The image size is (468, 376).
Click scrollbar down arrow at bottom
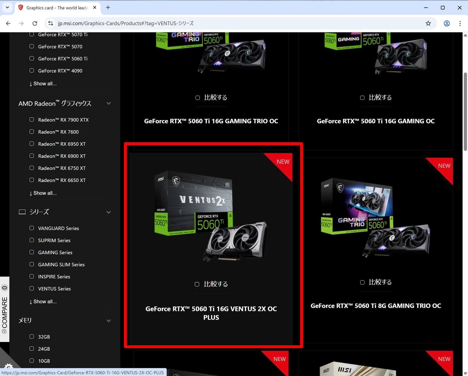click(x=465, y=373)
